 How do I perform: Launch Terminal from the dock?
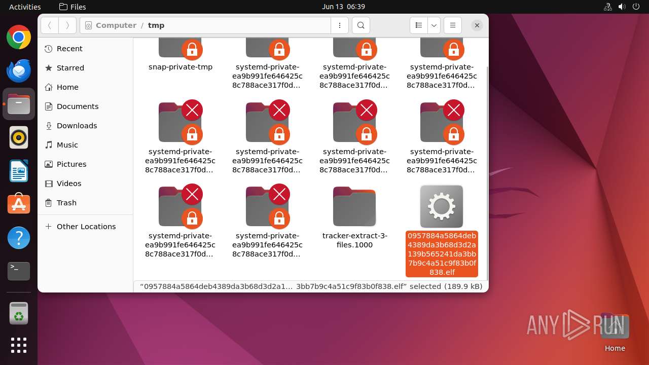(x=19, y=271)
